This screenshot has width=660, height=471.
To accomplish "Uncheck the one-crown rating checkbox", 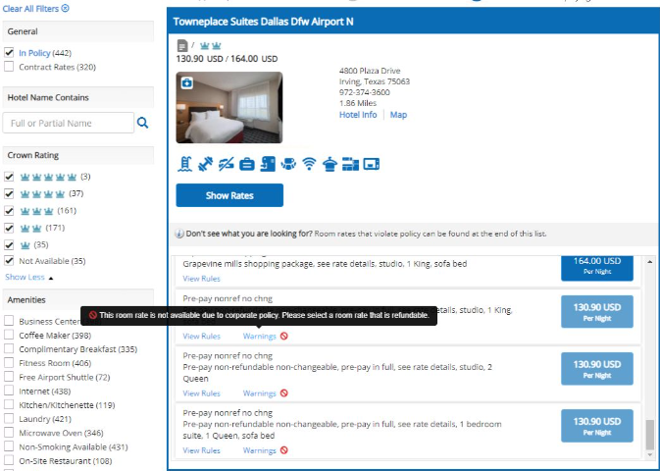I will coord(9,244).
